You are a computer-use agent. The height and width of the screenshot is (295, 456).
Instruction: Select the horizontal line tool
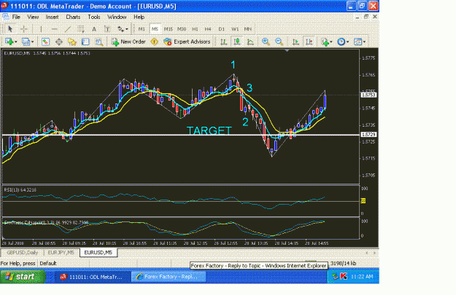click(54, 28)
